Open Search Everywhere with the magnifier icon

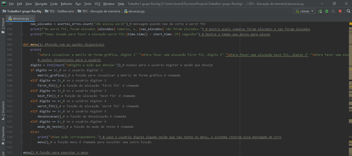pos(348,11)
